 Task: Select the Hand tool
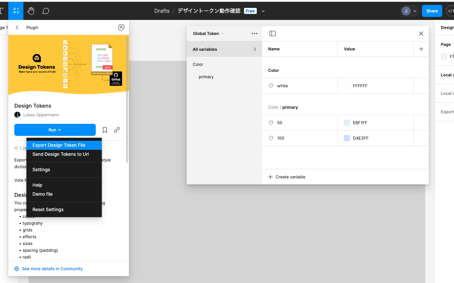pos(31,11)
